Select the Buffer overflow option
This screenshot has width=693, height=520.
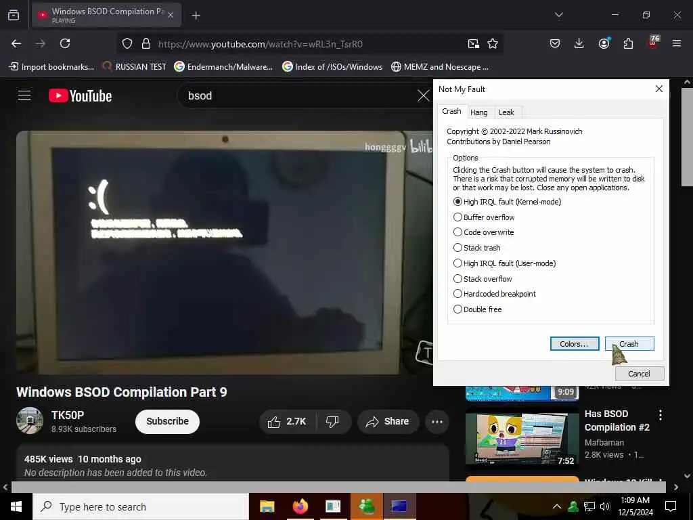484,217
